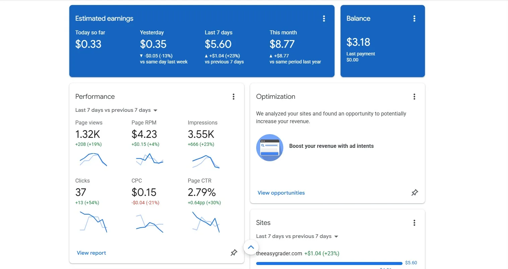Click Yesterday change -$0.05 (-13%)
The width and height of the screenshot is (508, 269).
pos(156,56)
